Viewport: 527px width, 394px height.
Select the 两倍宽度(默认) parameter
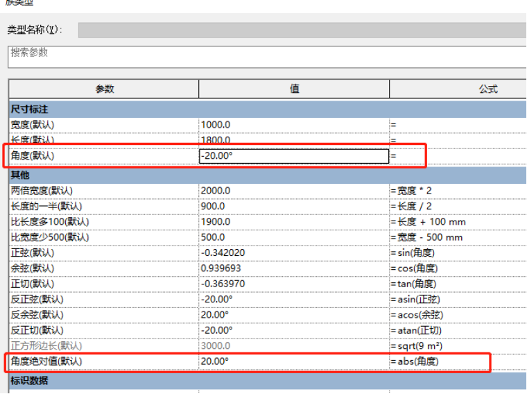tap(42, 191)
